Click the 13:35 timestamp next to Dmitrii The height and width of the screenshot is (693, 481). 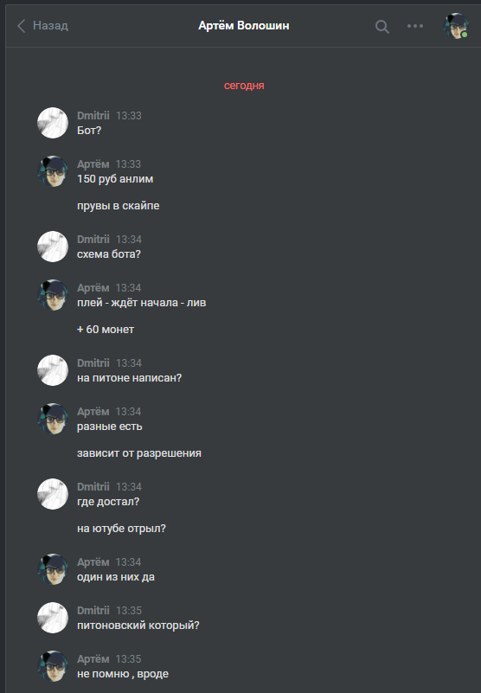click(129, 610)
